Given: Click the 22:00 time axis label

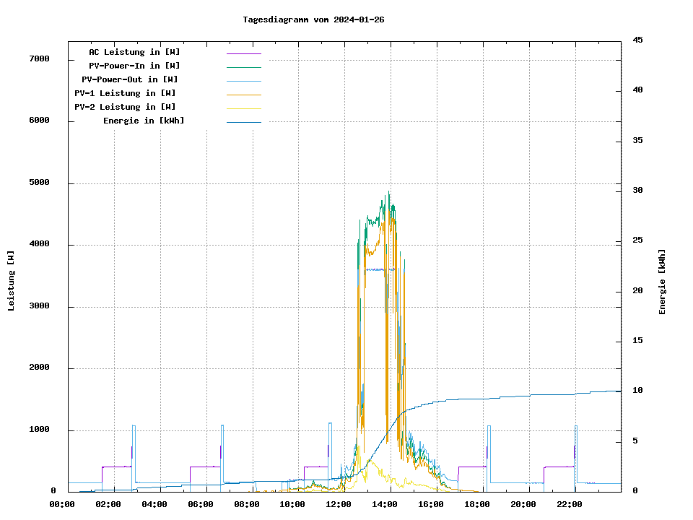Looking at the screenshot, I should 570,504.
